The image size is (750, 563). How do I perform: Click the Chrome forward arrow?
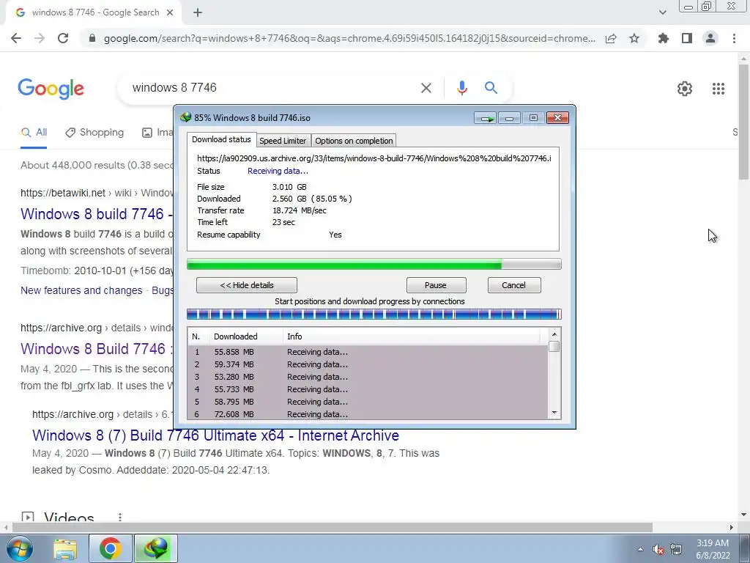(40, 38)
